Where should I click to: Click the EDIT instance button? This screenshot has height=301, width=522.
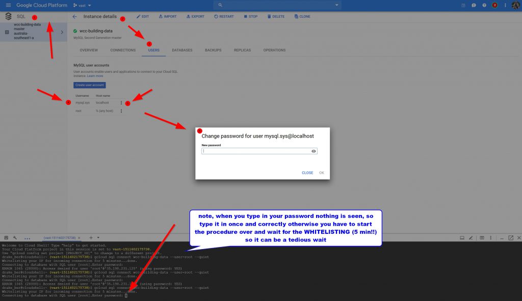click(x=143, y=16)
